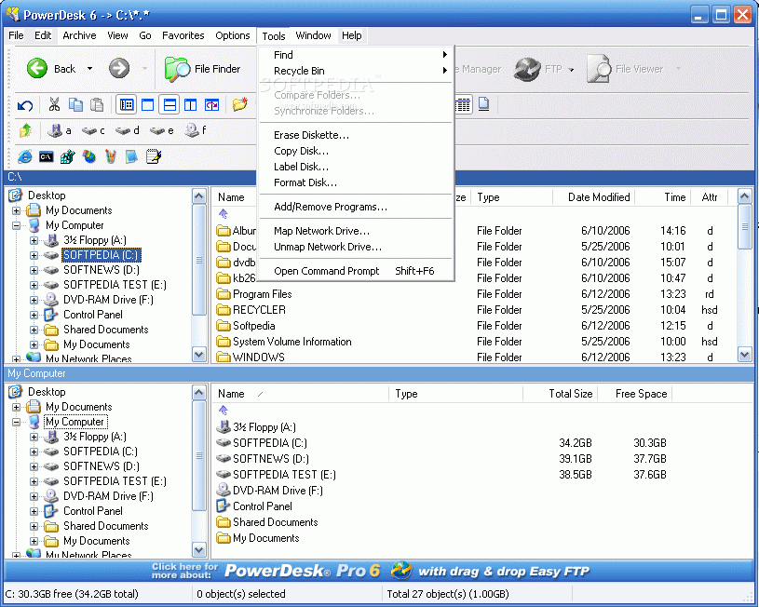Sort upper pane by Type column header
The width and height of the screenshot is (759, 607).
pyautogui.click(x=511, y=197)
